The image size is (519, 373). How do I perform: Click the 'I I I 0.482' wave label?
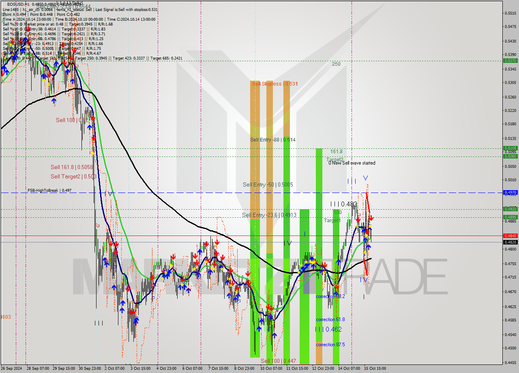pyautogui.click(x=343, y=204)
